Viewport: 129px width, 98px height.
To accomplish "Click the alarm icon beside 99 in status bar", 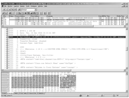I will coord(114,95).
